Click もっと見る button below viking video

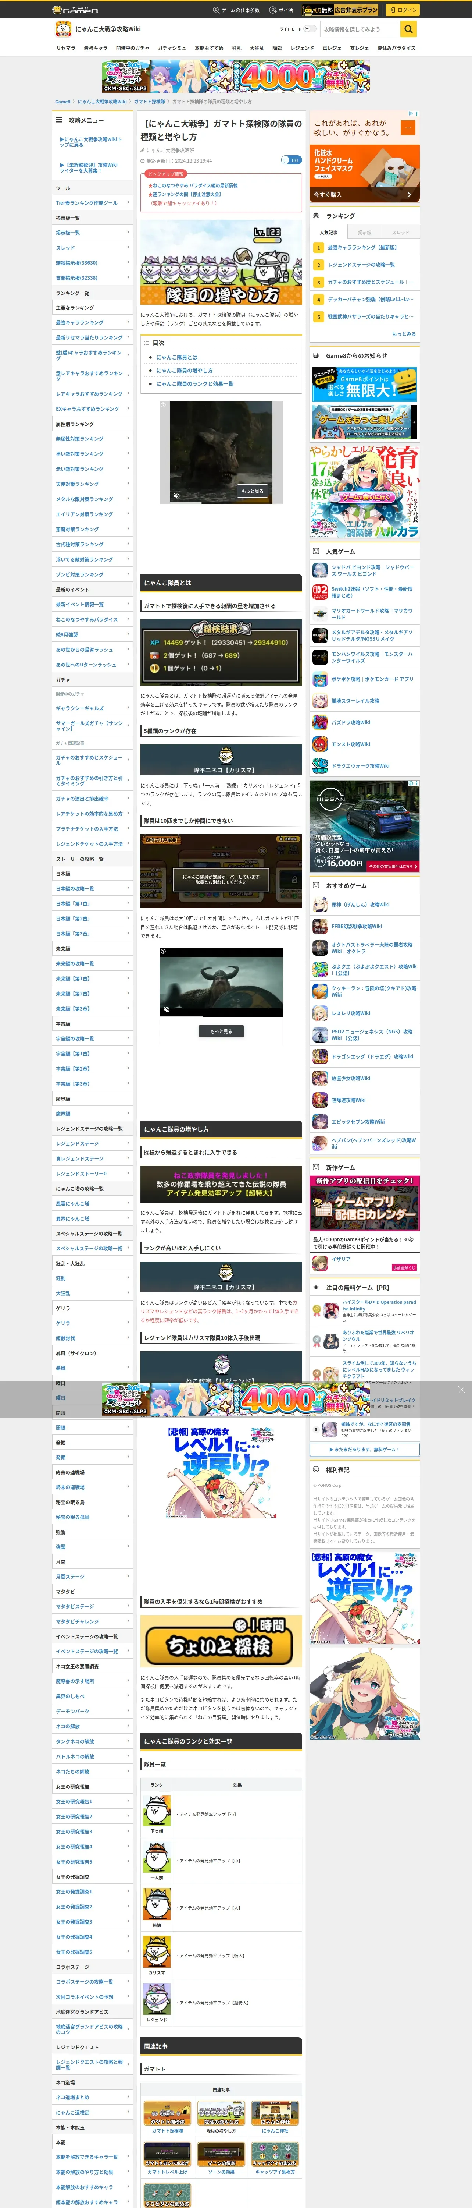point(221,1031)
